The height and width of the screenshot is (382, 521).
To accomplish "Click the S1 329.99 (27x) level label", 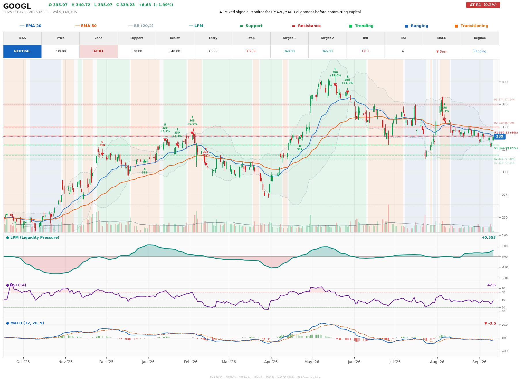I will point(506,148).
